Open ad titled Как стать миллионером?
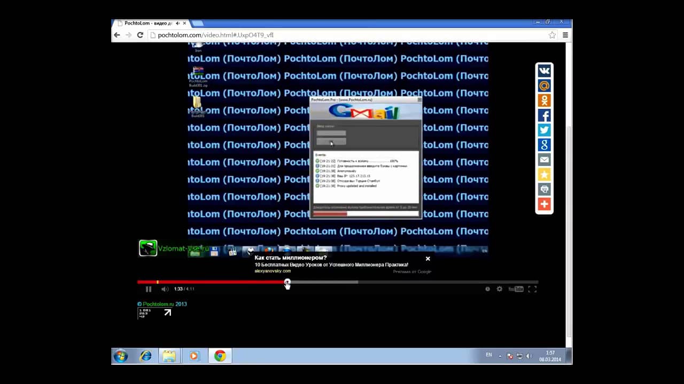 (x=291, y=258)
